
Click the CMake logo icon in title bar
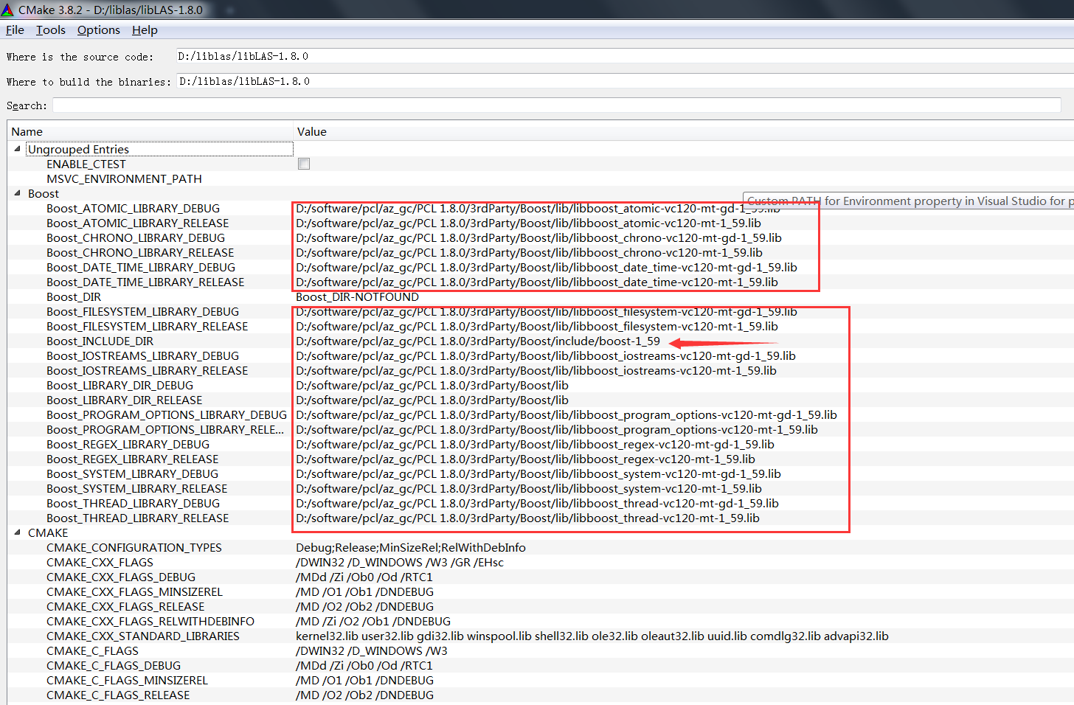point(8,10)
